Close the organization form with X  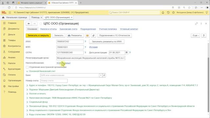pyautogui.click(x=206, y=24)
